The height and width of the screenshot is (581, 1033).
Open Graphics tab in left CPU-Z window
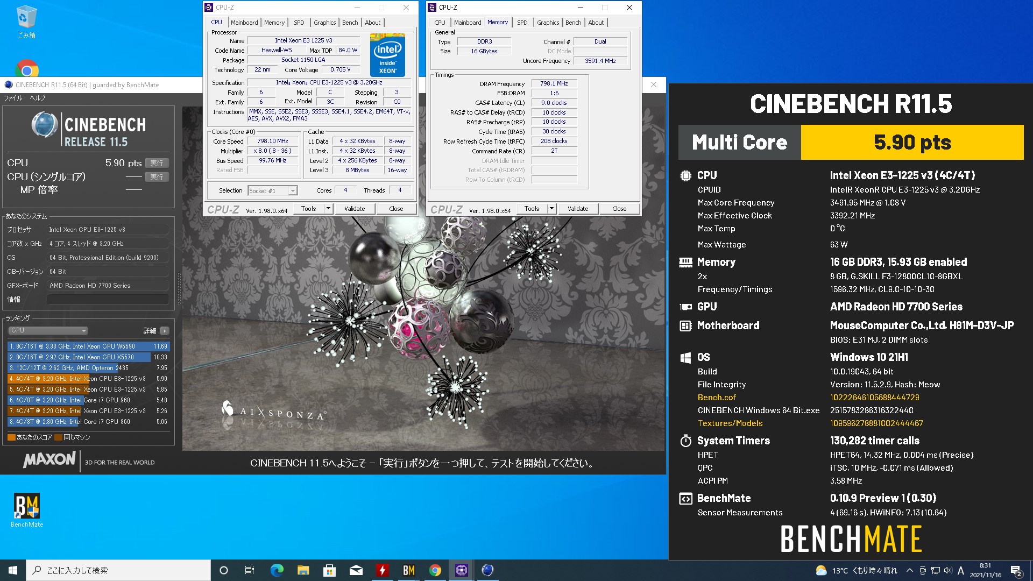(325, 23)
